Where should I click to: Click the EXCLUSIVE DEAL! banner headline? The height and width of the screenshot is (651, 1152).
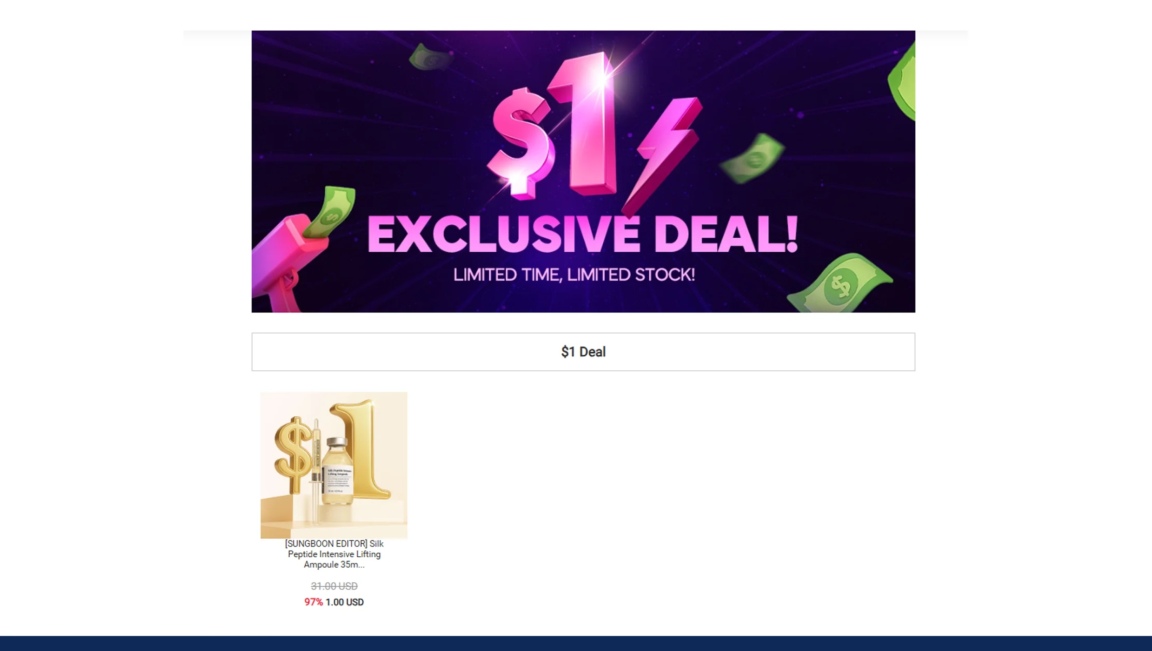coord(583,235)
